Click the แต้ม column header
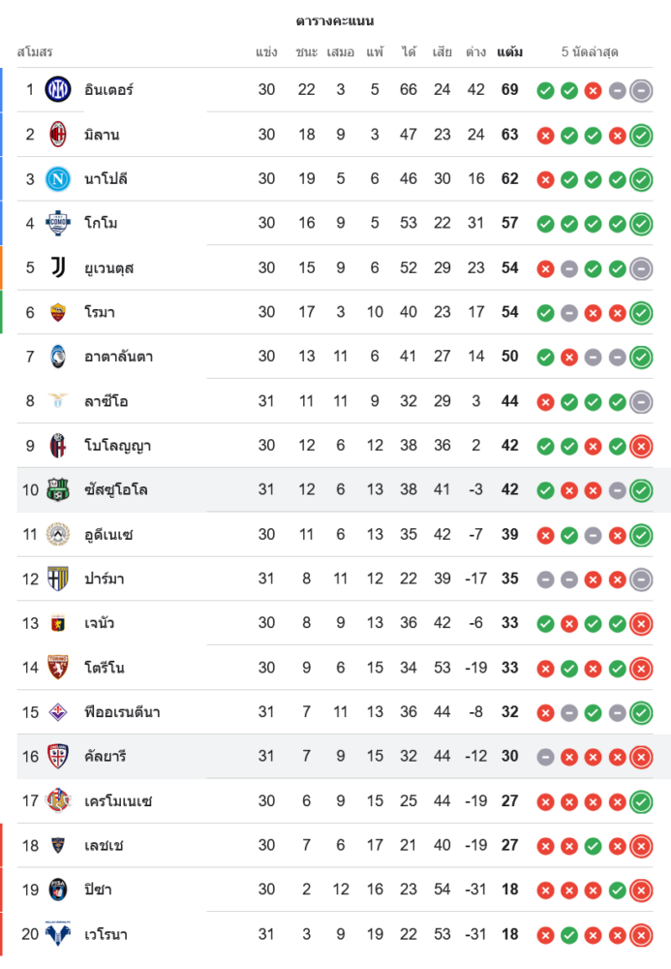The image size is (671, 969). pos(509,51)
